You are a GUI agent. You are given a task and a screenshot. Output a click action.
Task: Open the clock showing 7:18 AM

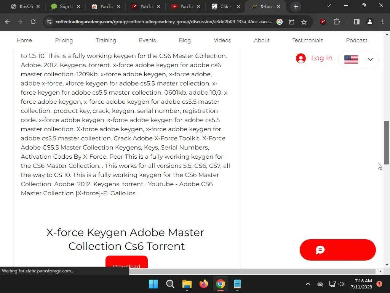tap(361, 284)
